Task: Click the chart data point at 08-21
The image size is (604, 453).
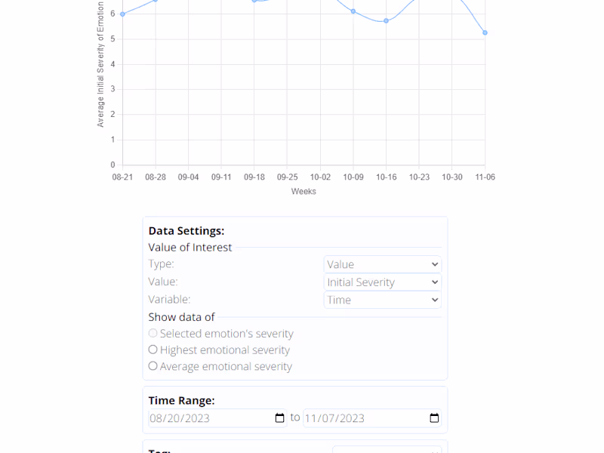Action: click(x=122, y=14)
